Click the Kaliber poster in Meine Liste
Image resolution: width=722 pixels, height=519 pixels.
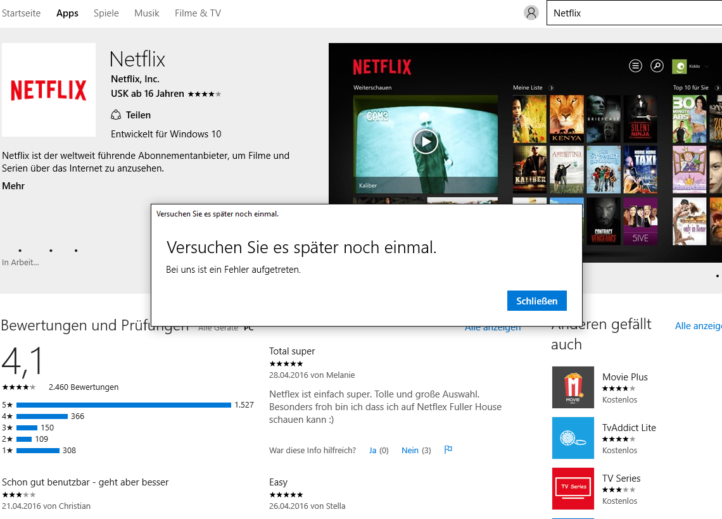tap(529, 170)
